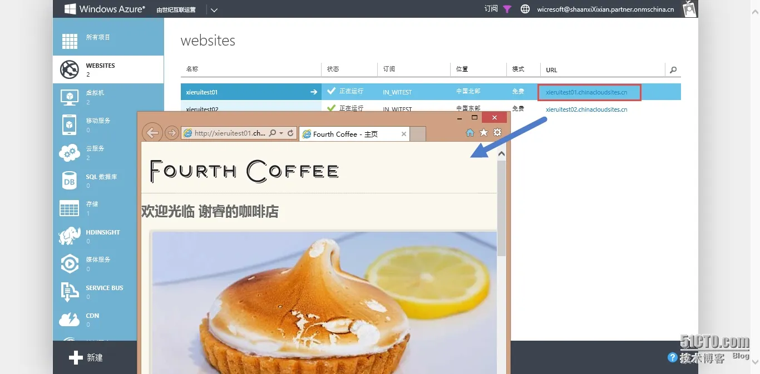Click IN_WITEST subscription in xieruitest01 row
The width and height of the screenshot is (760, 374).
click(x=397, y=92)
